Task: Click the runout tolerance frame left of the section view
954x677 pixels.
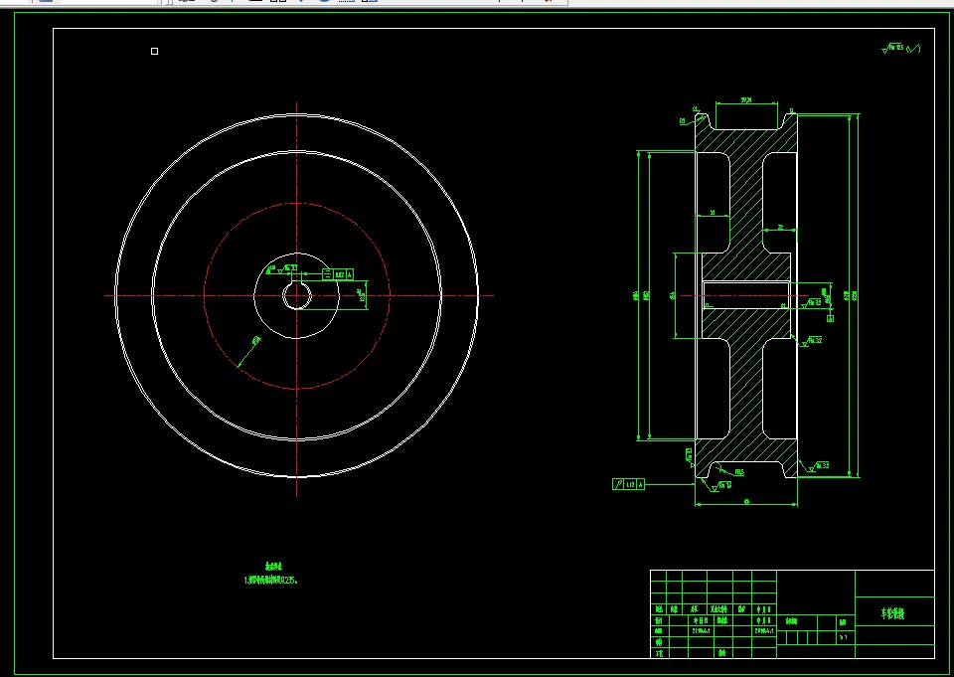Action: pyautogui.click(x=628, y=484)
